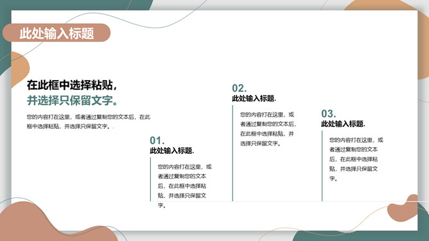The image size is (429, 241).
Task: Click the paragraph below the green heading
Action: pyautogui.click(x=89, y=122)
